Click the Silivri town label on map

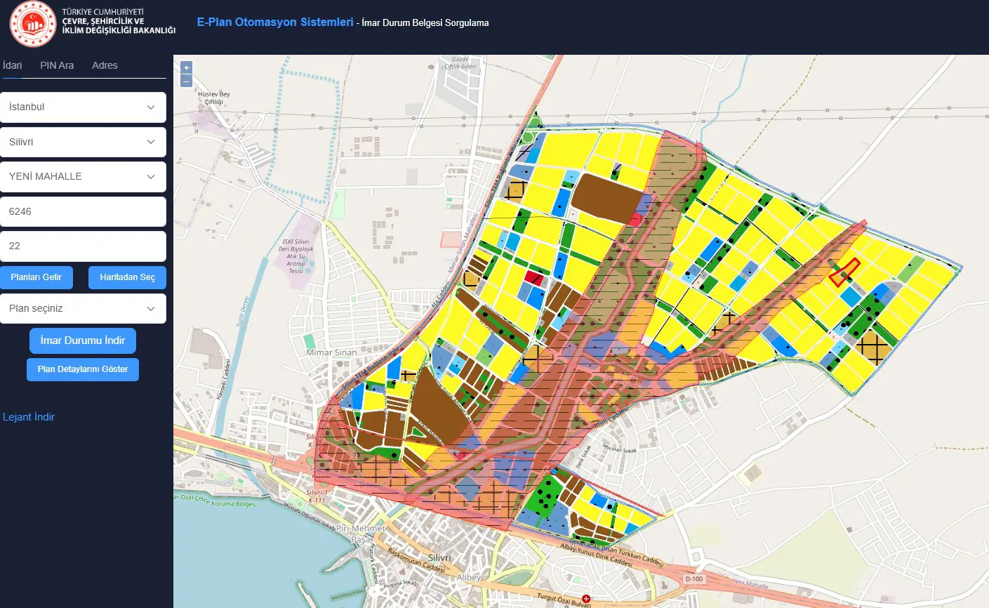[x=440, y=557]
